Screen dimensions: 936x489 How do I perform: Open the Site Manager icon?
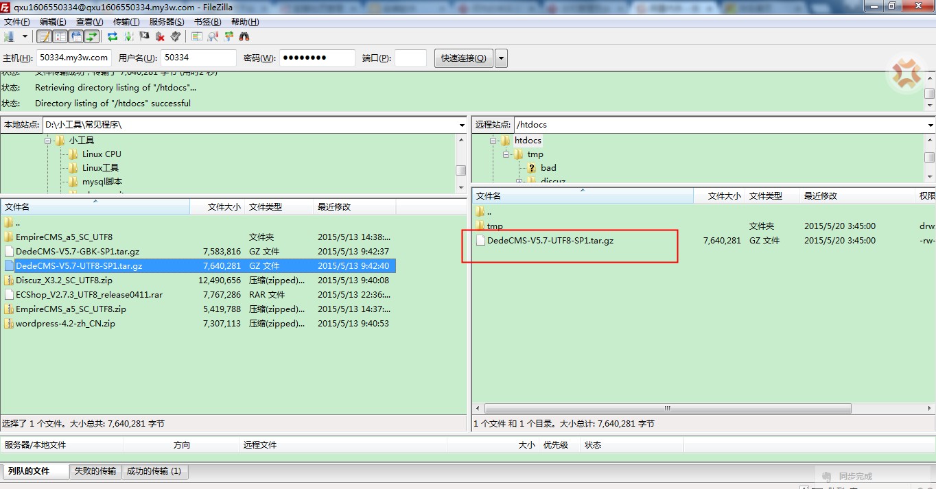click(x=10, y=36)
